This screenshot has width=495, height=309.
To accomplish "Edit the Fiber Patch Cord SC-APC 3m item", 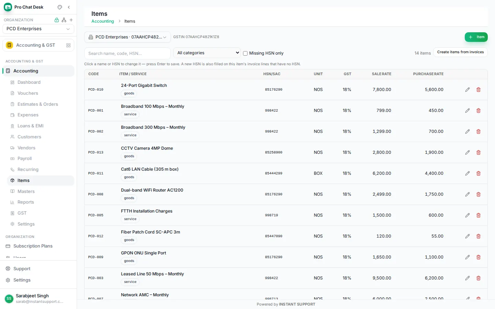I will (x=467, y=236).
